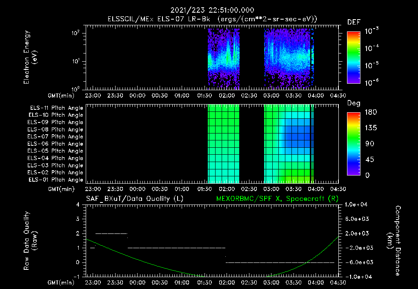Click the 90 tick on Deg scale
This screenshot has width=418, height=289.
[x=370, y=144]
